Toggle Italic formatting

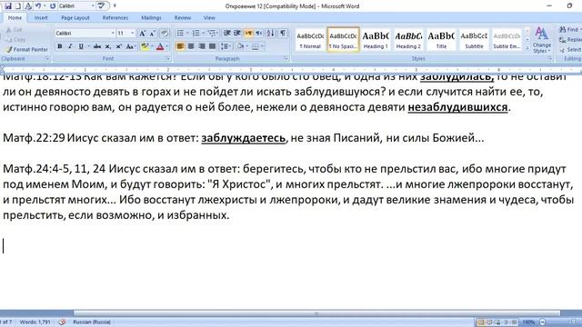coord(70,46)
